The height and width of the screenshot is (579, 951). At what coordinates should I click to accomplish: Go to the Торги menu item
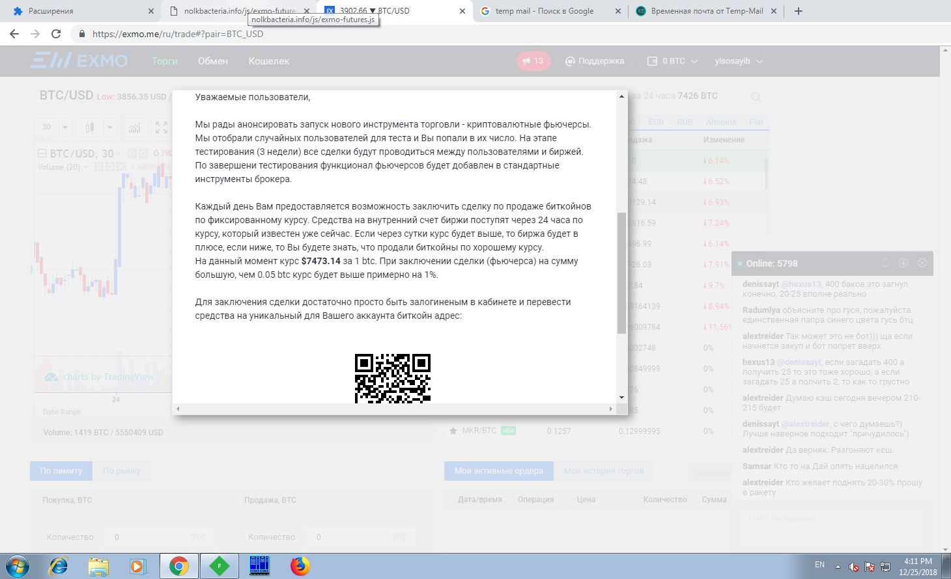tap(165, 61)
